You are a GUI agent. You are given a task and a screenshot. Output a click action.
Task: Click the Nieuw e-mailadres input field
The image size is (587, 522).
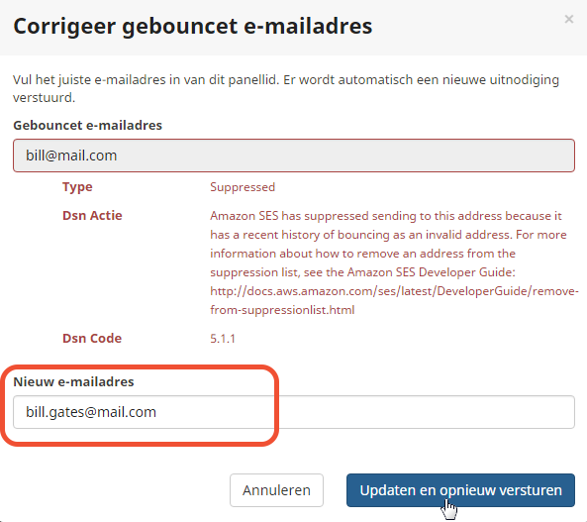tap(294, 412)
